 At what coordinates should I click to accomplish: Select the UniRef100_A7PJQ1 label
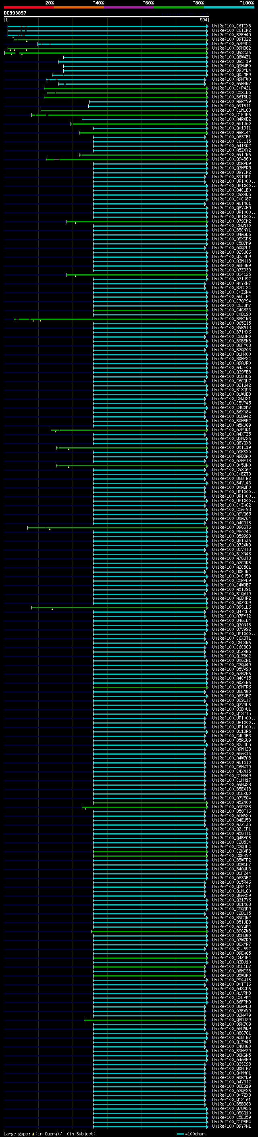(231, 430)
